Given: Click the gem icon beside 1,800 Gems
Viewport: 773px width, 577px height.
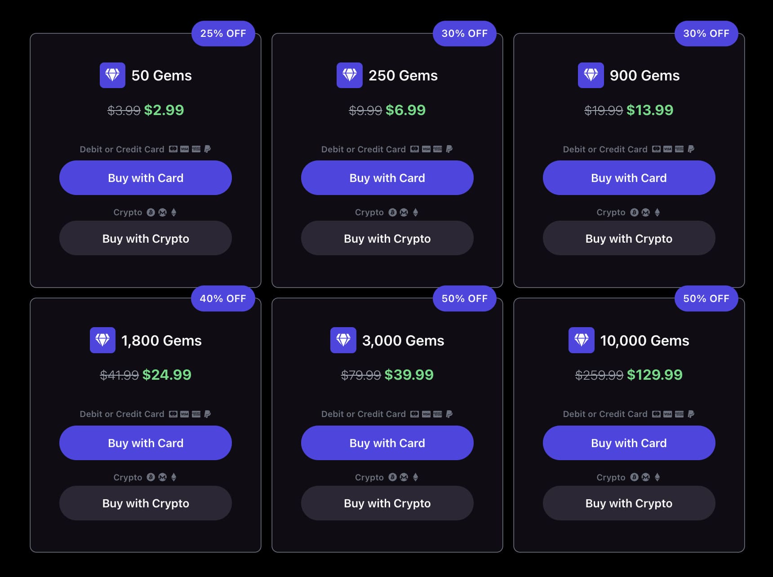Looking at the screenshot, I should click(102, 340).
